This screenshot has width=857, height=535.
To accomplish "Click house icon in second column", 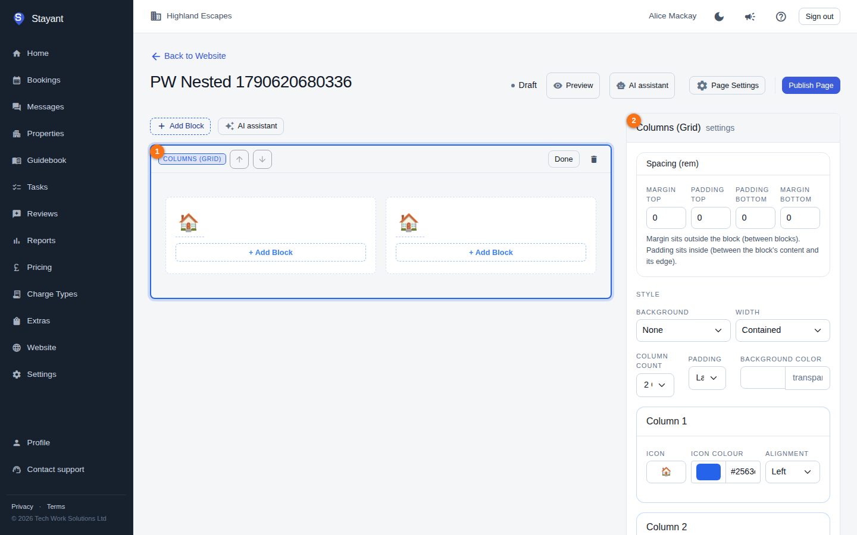I will click(x=409, y=222).
